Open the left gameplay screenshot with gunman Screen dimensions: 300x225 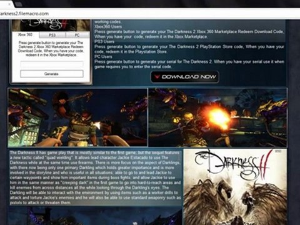pos(77,117)
